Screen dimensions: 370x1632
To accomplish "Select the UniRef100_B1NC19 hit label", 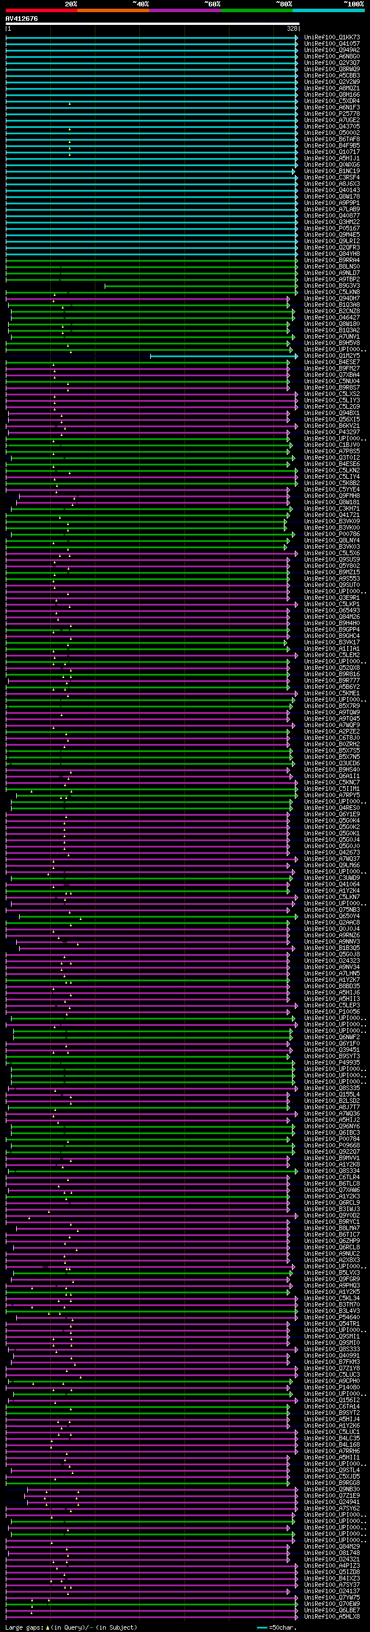I will click(x=332, y=171).
